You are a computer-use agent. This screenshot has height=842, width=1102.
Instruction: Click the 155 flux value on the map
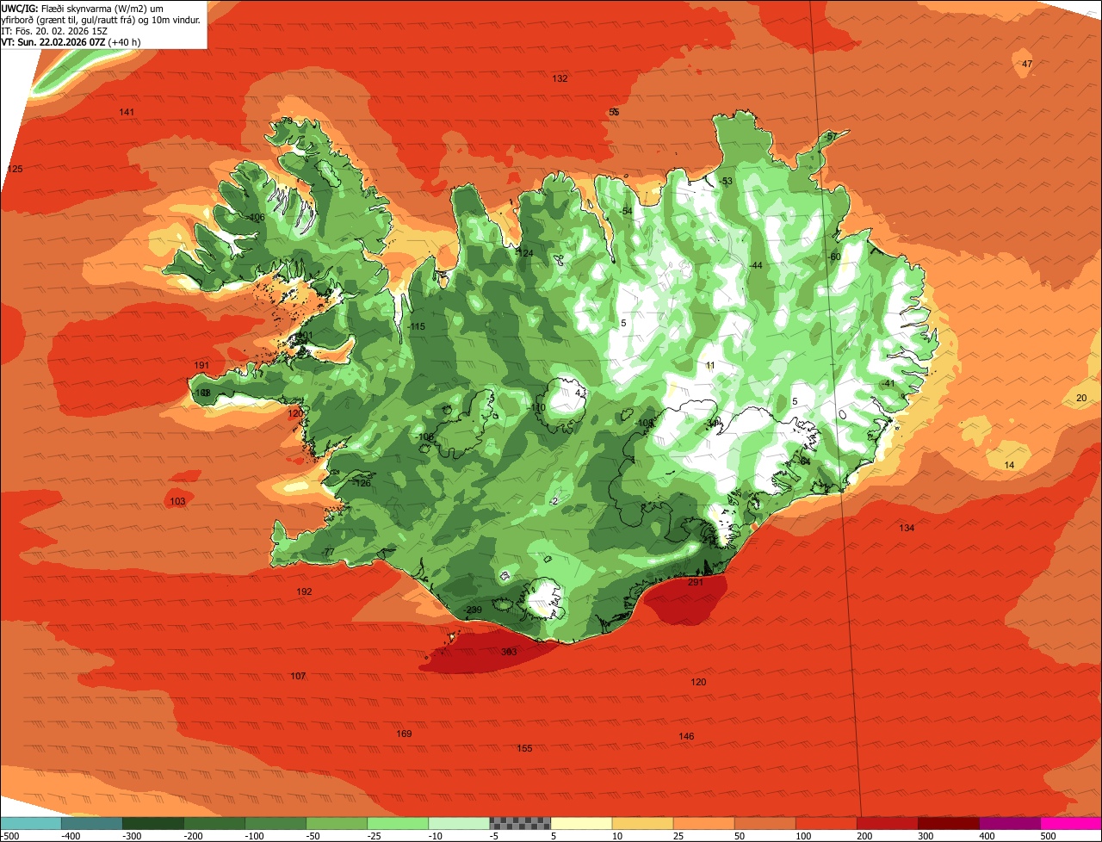coord(524,749)
